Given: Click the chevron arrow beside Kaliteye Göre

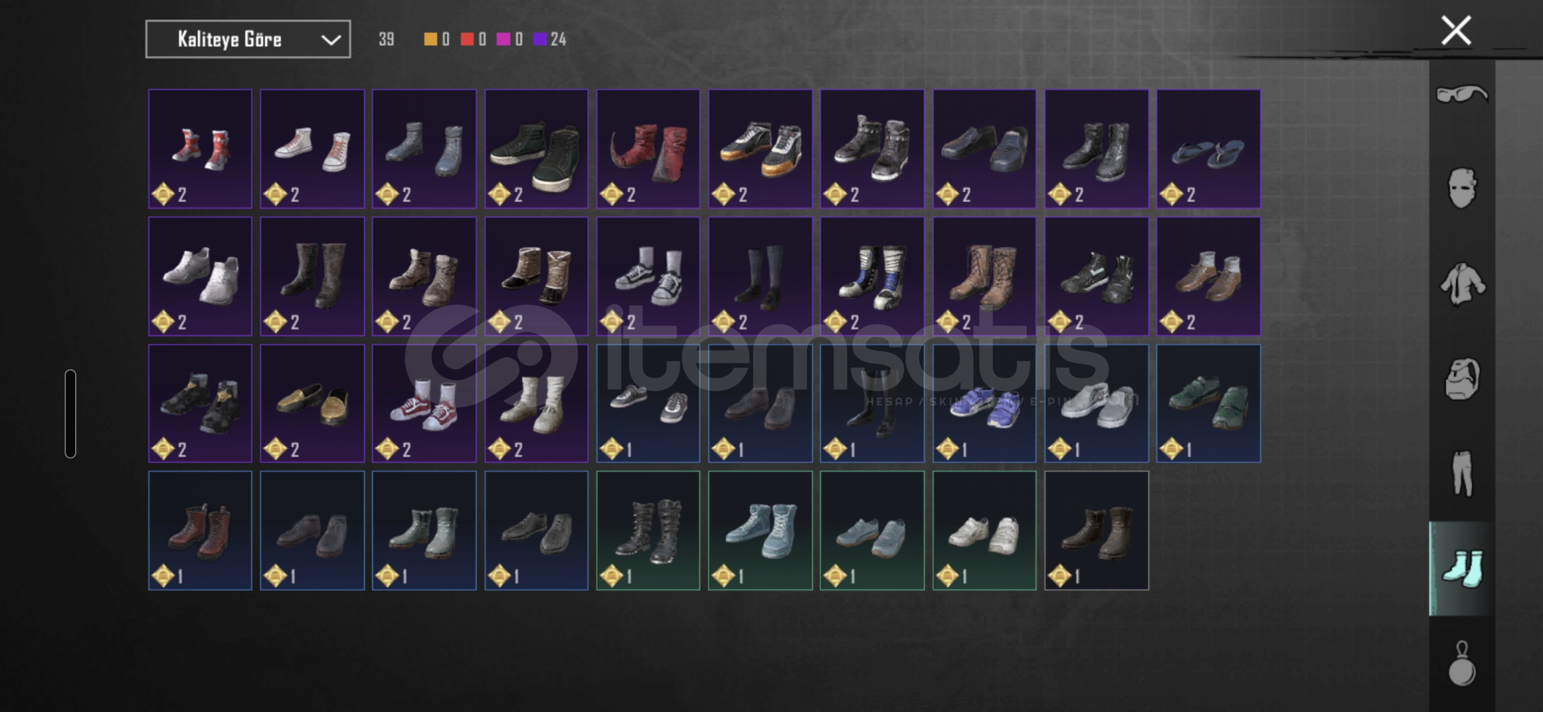Looking at the screenshot, I should (330, 40).
